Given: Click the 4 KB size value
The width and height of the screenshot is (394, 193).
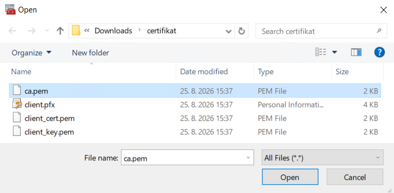Looking at the screenshot, I should (x=370, y=104).
